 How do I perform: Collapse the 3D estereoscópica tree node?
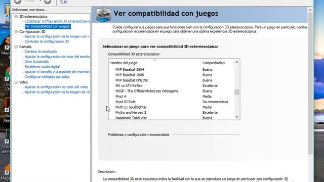(16, 17)
